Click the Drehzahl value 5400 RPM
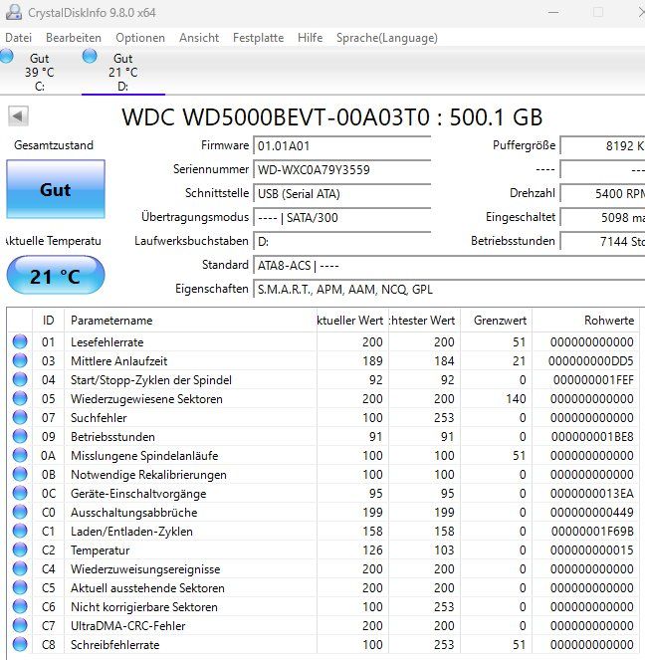The image size is (645, 660). click(602, 194)
